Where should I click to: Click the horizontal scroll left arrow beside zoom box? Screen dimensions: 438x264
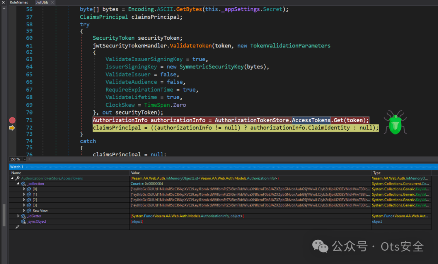coord(29,159)
